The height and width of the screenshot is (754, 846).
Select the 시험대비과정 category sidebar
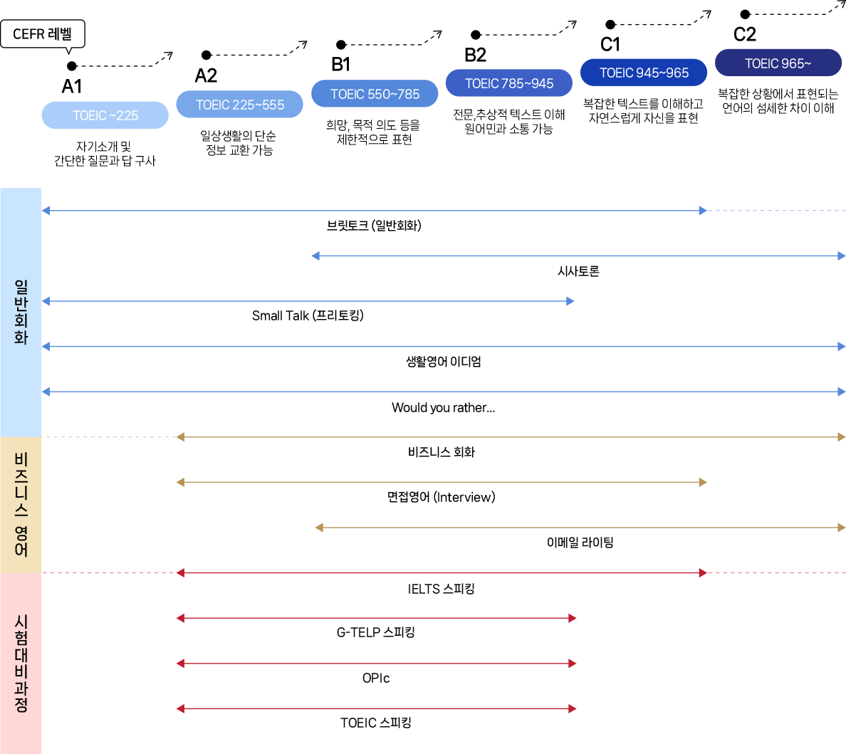coord(21,663)
